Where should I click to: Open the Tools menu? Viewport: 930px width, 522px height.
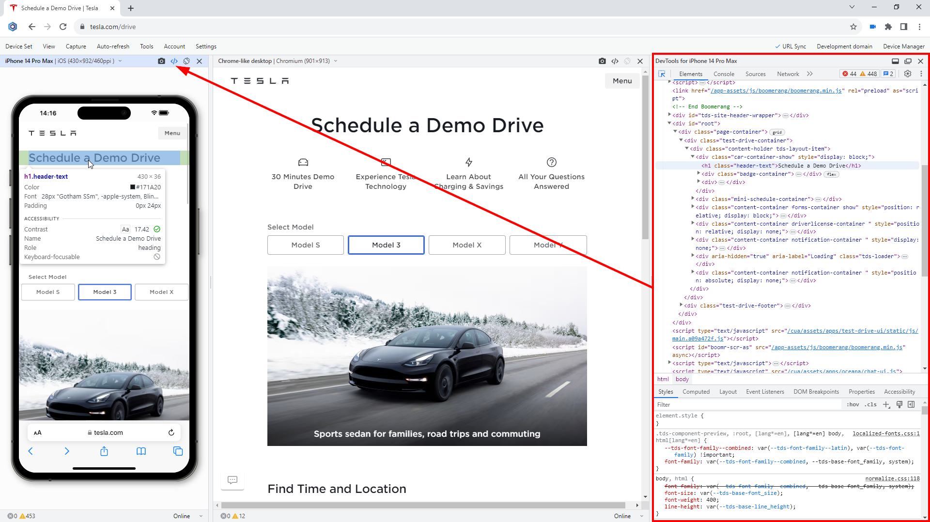point(146,46)
